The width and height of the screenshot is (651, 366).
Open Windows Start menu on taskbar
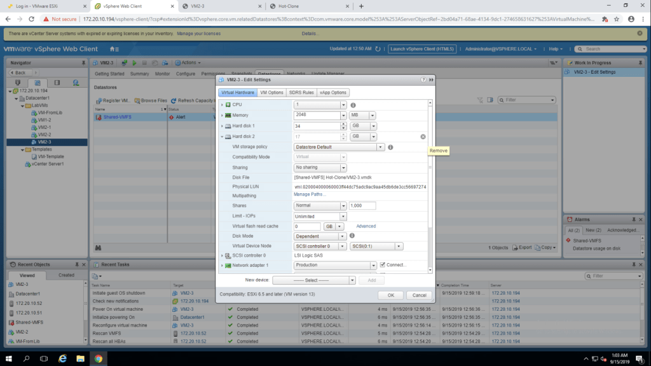[9, 358]
